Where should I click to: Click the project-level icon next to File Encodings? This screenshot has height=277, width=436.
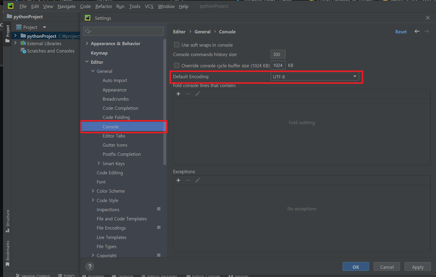159,227
